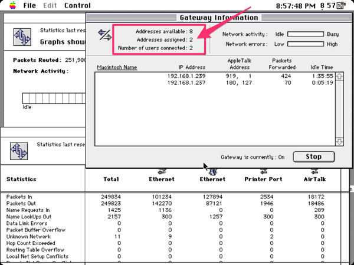The image size is (354, 265).
Task: Open the File menu
Action: click(29, 5)
